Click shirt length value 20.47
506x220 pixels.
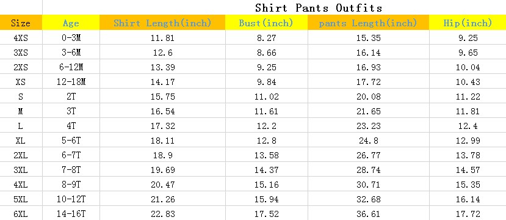(162, 185)
